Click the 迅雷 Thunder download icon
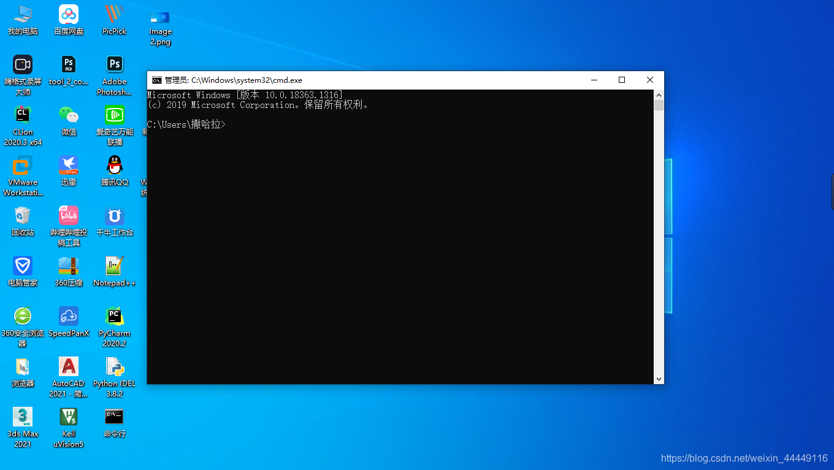Image resolution: width=834 pixels, height=470 pixels. (69, 171)
